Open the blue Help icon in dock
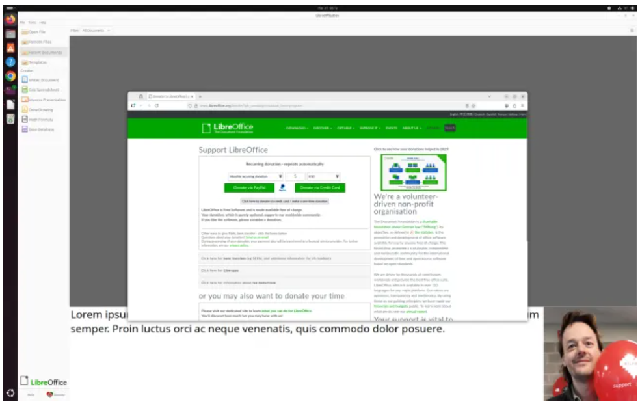Image resolution: width=640 pixels, height=404 pixels. click(x=10, y=62)
